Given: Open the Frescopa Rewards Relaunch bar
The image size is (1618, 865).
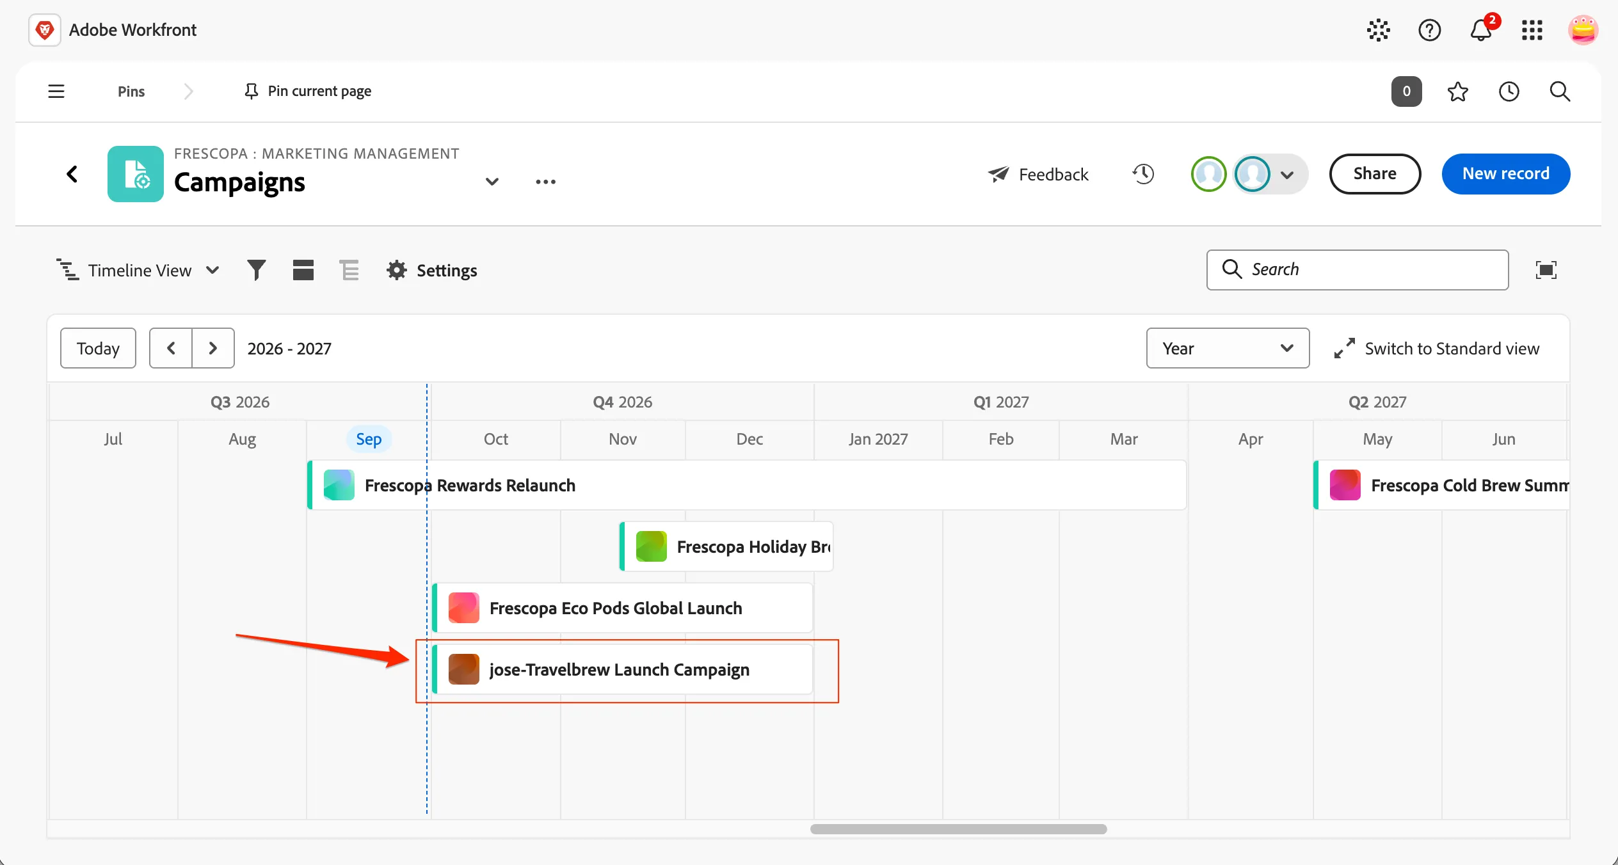Looking at the screenshot, I should pos(747,485).
